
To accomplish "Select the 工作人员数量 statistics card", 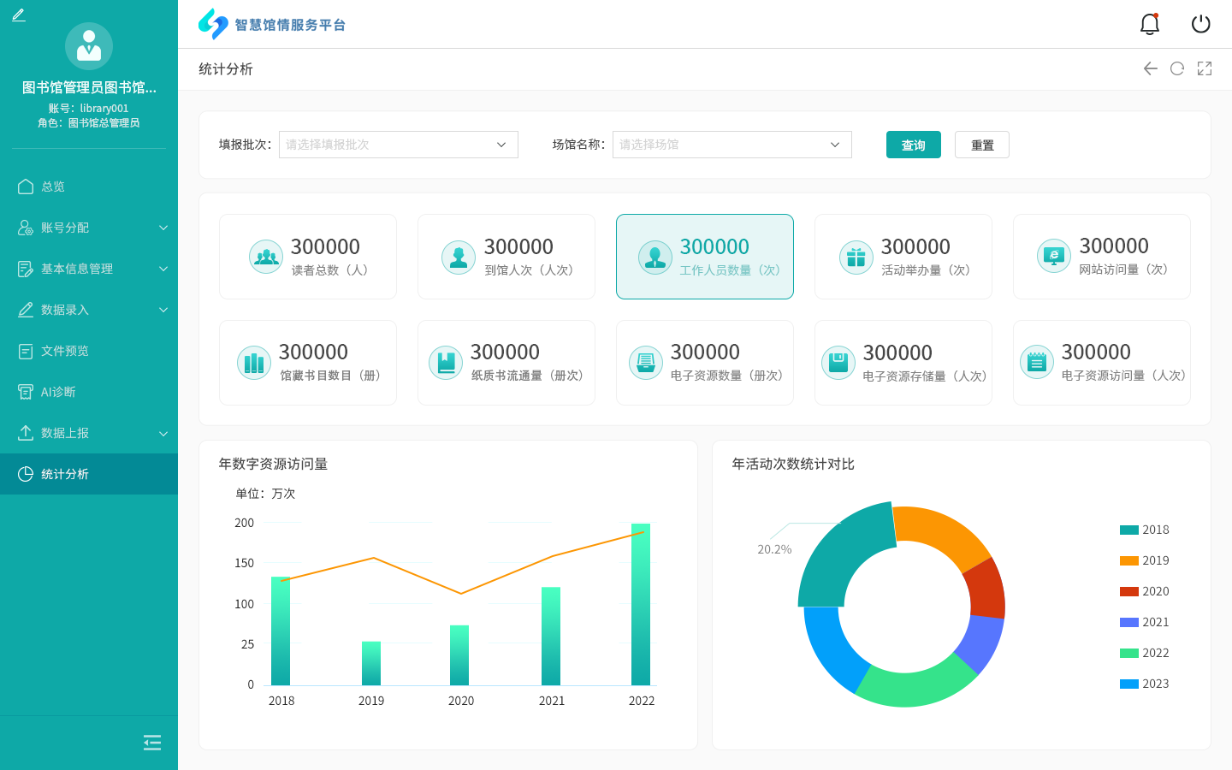I will pos(704,257).
